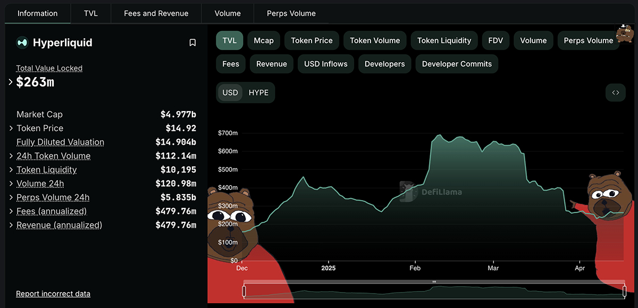Click the Token Liquidity label
638x308 pixels.
coord(47,170)
